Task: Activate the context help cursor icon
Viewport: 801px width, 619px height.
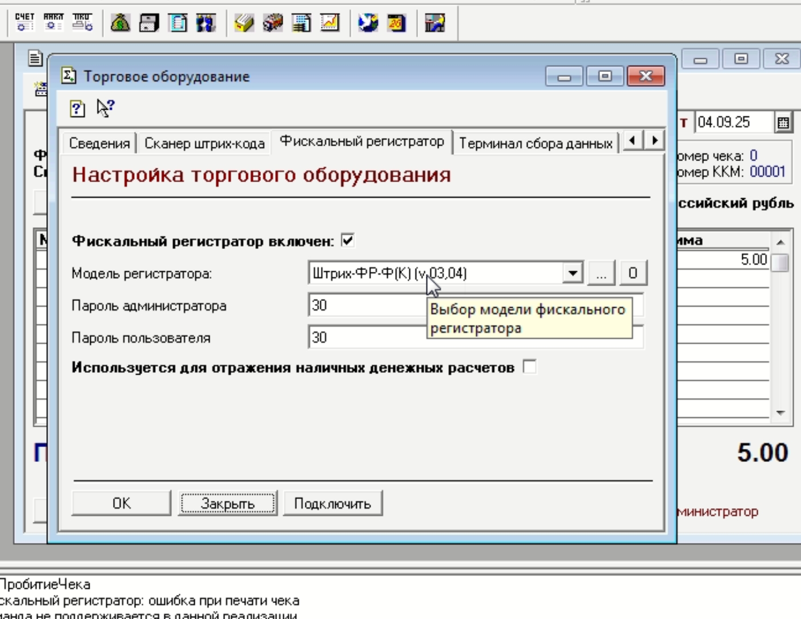Action: (105, 107)
